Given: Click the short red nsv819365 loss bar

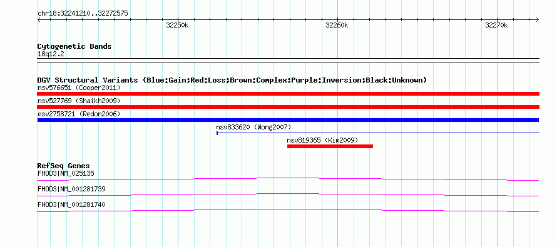Looking at the screenshot, I should tap(330, 146).
